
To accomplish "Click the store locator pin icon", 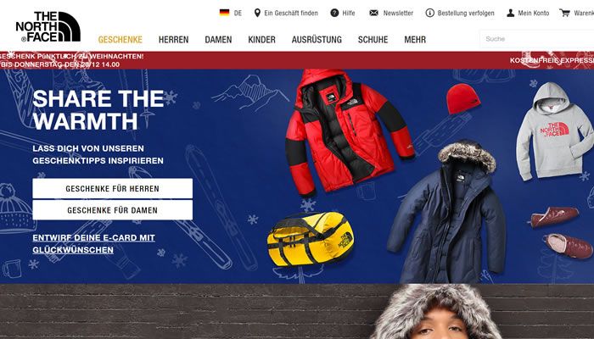I will coord(257,13).
